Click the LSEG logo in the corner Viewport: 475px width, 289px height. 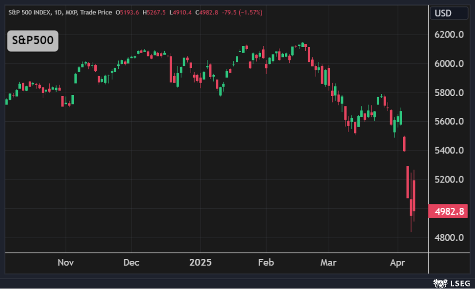[x=451, y=283]
